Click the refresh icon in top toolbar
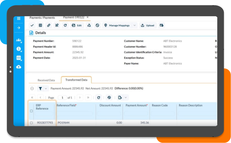Image resolution: width=231 pixels, height=143 pixels. [65, 25]
